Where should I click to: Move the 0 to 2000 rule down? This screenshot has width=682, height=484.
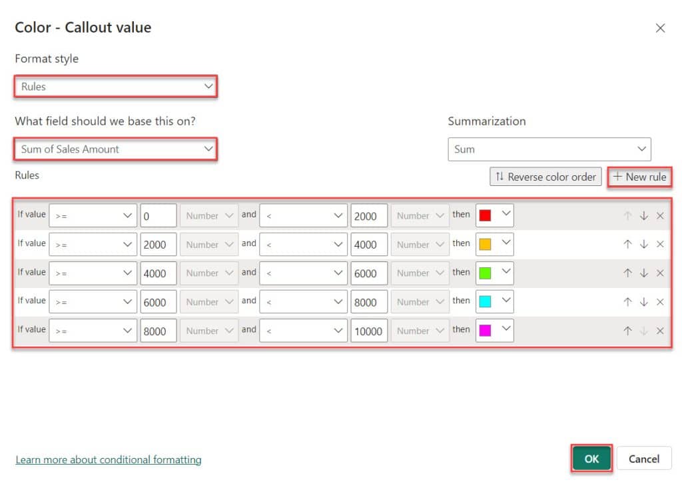pos(644,215)
